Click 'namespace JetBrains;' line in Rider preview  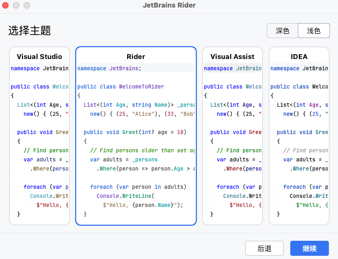109,68
